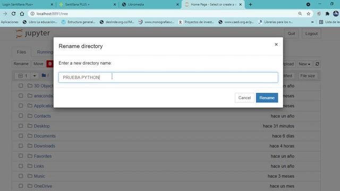Check the Music folder checkbox
Image resolution: width=340 pixels, height=191 pixels.
pos(21,176)
